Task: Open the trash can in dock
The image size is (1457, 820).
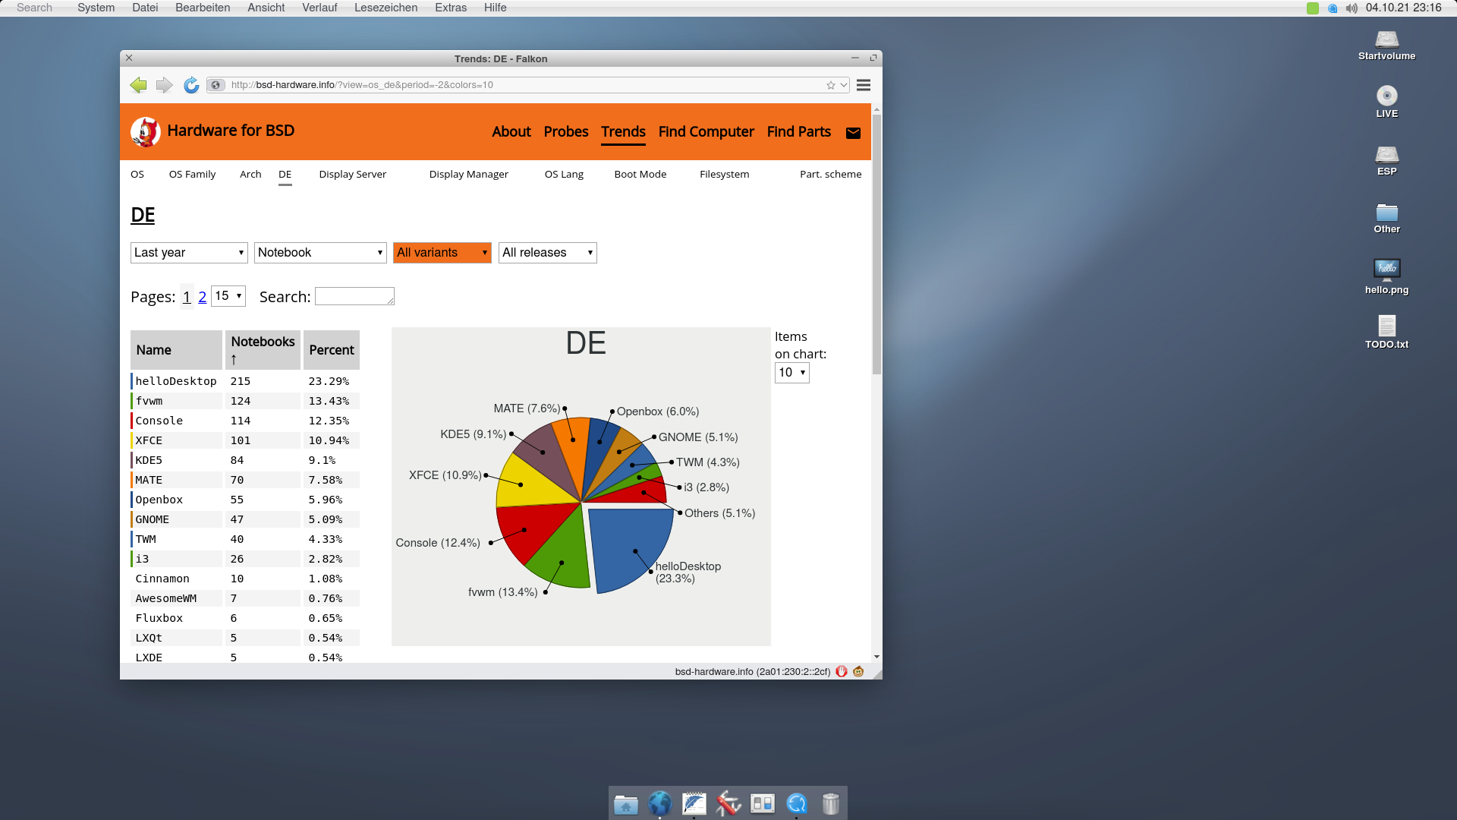Action: coord(830,803)
